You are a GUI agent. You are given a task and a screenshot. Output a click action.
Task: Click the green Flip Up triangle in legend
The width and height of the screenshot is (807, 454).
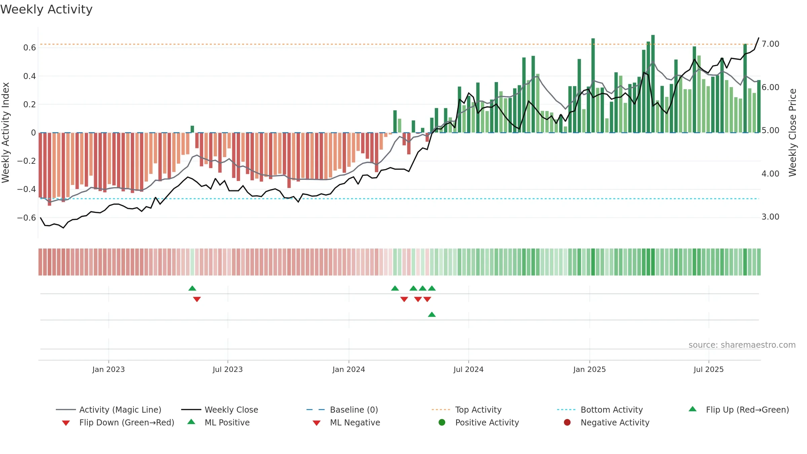692,409
